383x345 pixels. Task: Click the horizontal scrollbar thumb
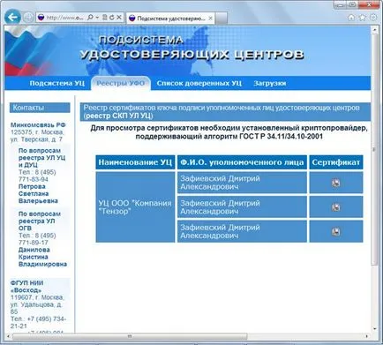[130, 336]
